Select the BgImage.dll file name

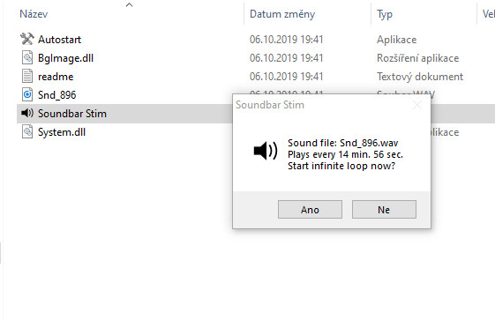point(65,58)
